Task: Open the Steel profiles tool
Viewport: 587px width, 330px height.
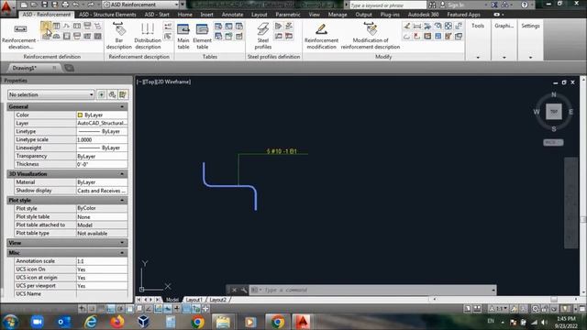Action: (263, 36)
